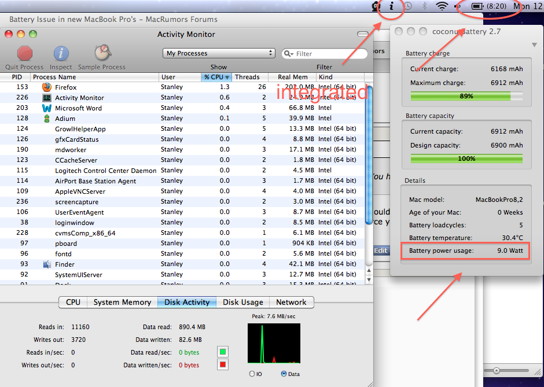
Task: Open Inspect with the blue info icon
Action: tap(61, 53)
